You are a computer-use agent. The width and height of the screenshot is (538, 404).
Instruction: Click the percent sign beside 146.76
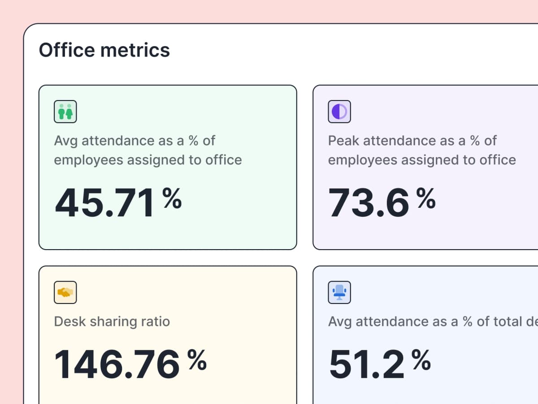(x=197, y=360)
